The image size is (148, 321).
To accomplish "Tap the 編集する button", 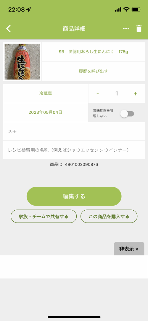I will click(74, 196).
